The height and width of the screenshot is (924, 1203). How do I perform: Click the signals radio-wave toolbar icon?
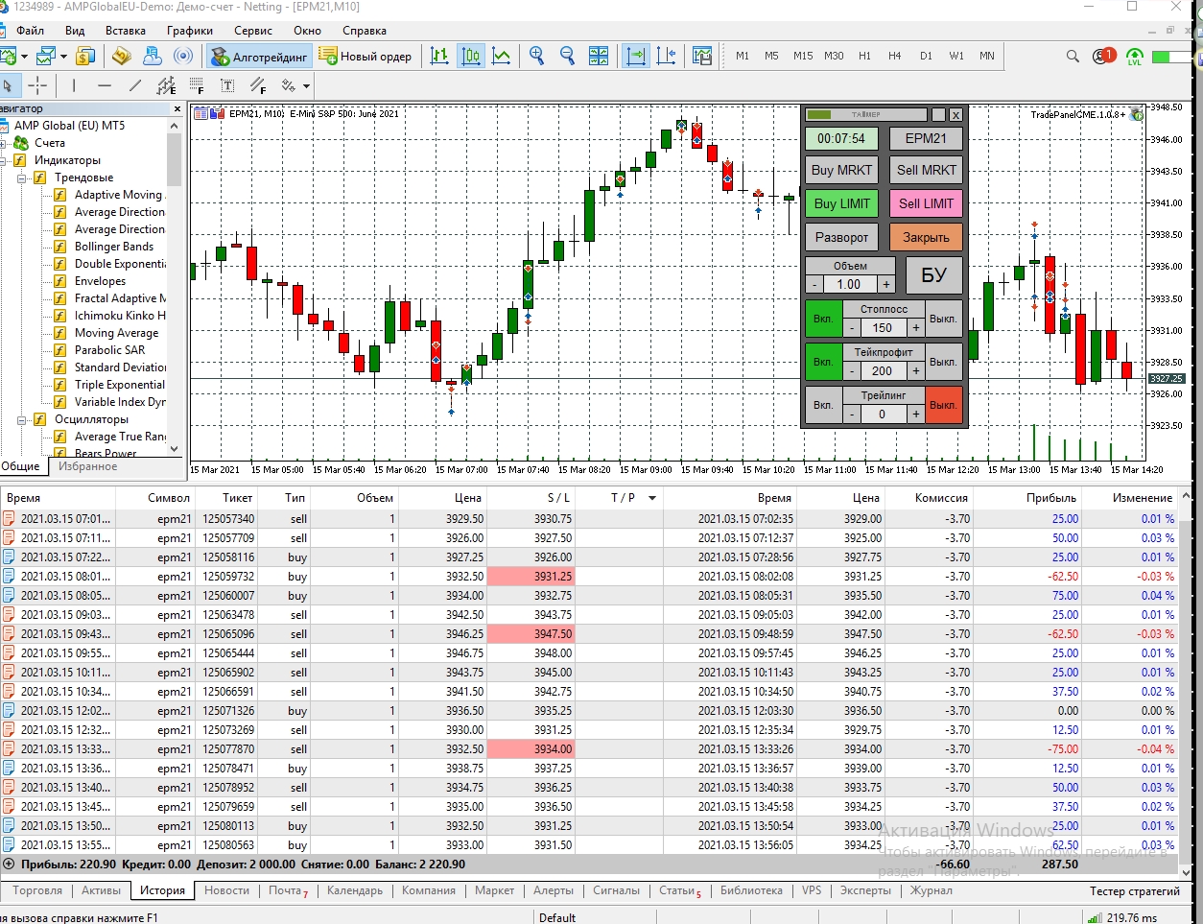click(x=183, y=56)
